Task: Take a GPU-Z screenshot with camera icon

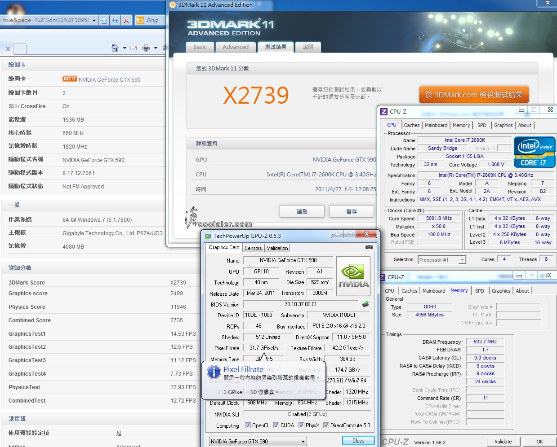Action: coord(369,247)
